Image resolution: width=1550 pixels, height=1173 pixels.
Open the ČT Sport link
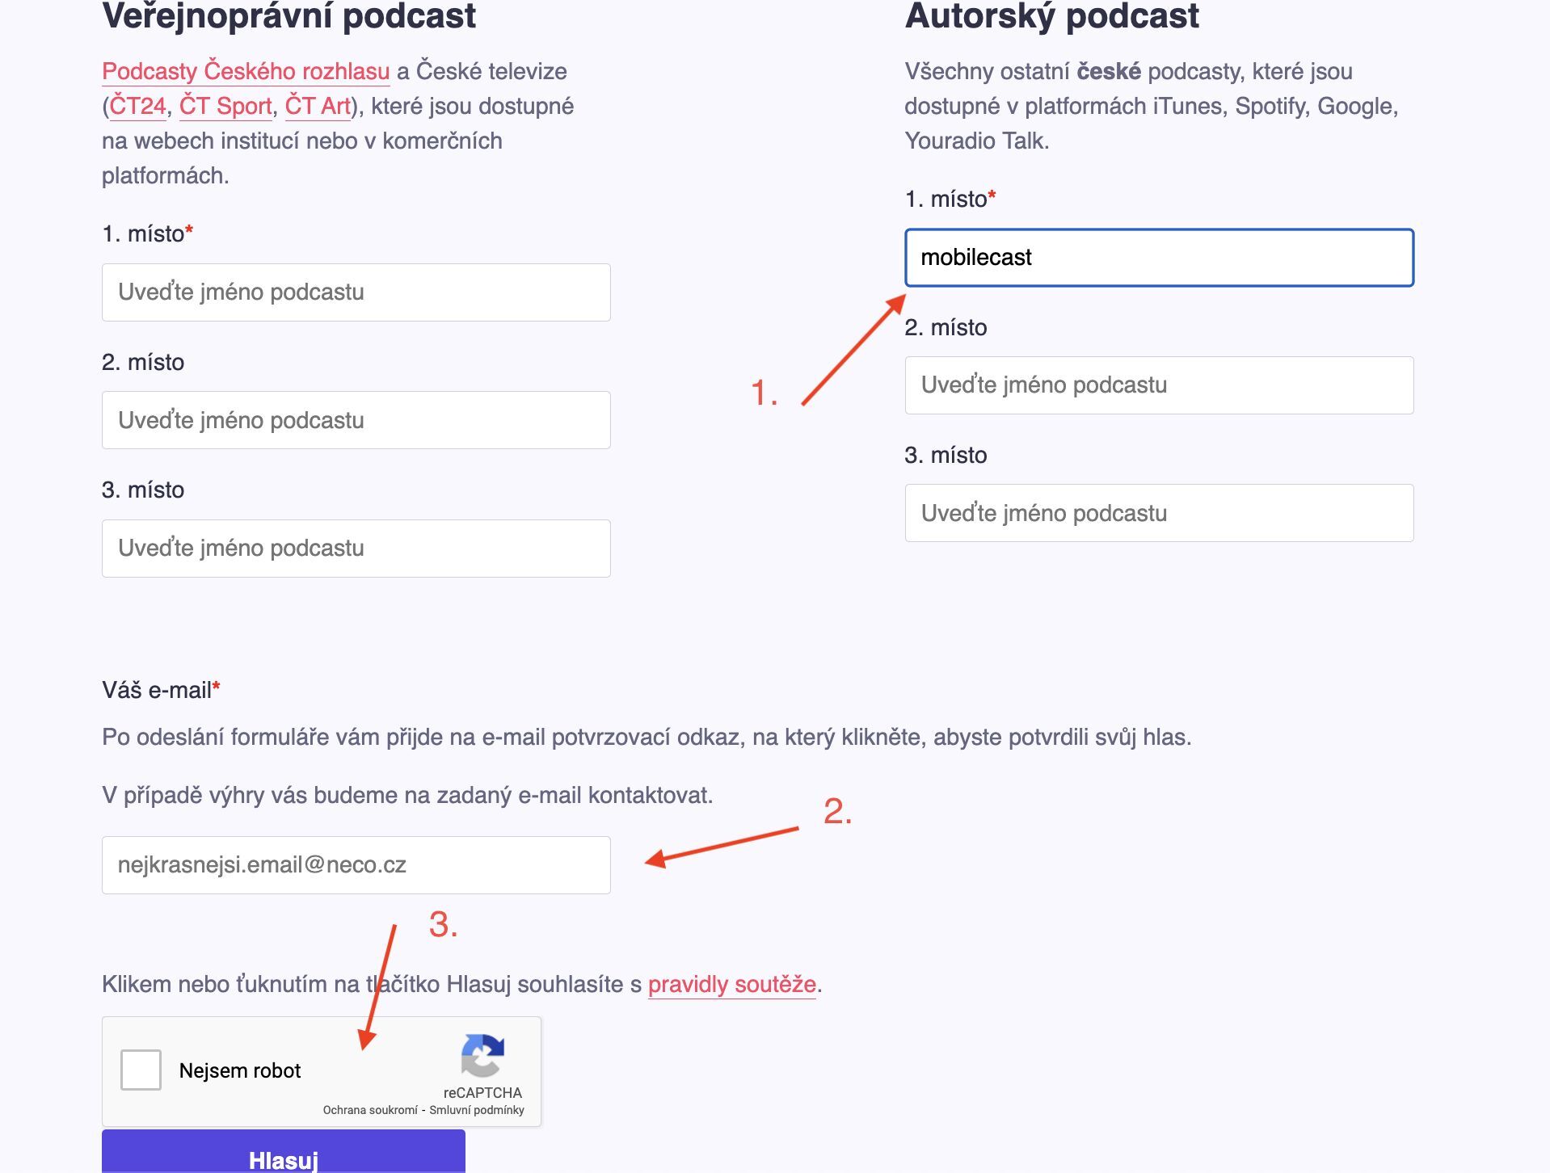[227, 105]
